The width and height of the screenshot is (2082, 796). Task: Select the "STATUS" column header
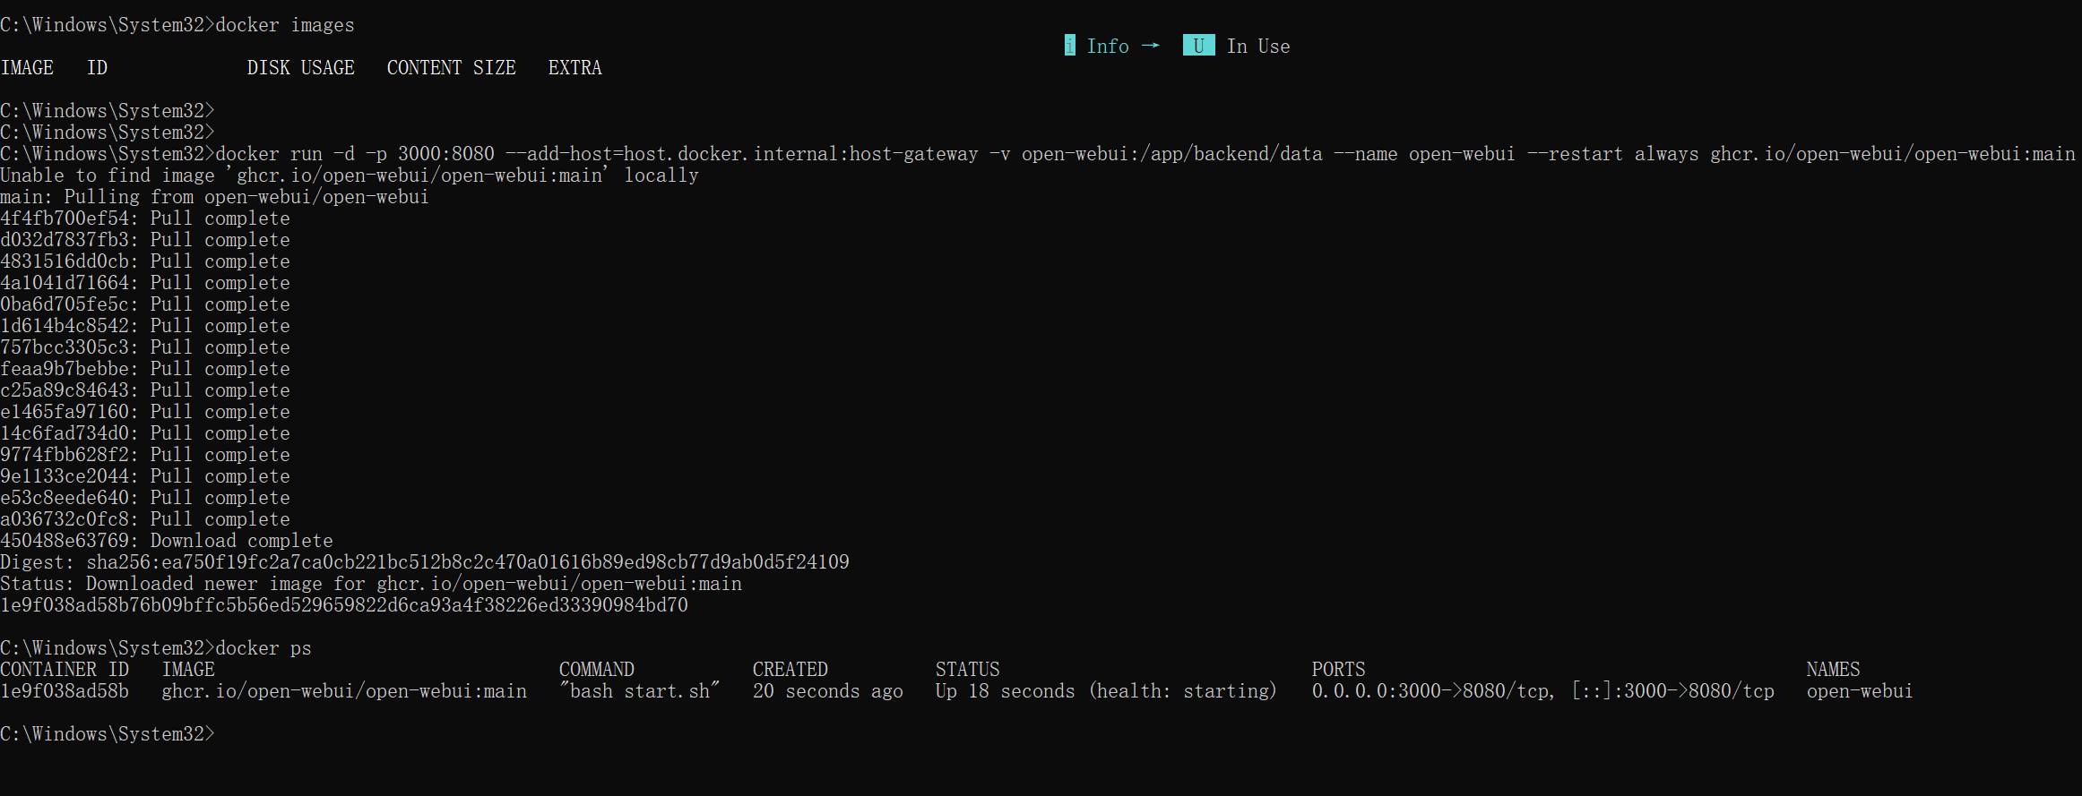pos(968,670)
